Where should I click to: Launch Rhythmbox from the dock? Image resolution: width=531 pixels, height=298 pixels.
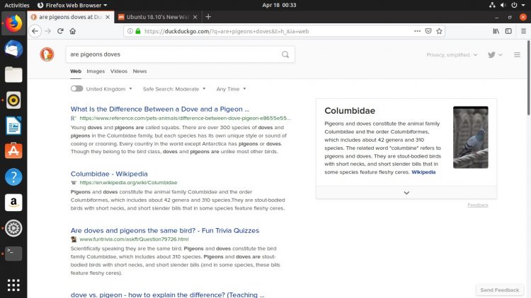[13, 100]
